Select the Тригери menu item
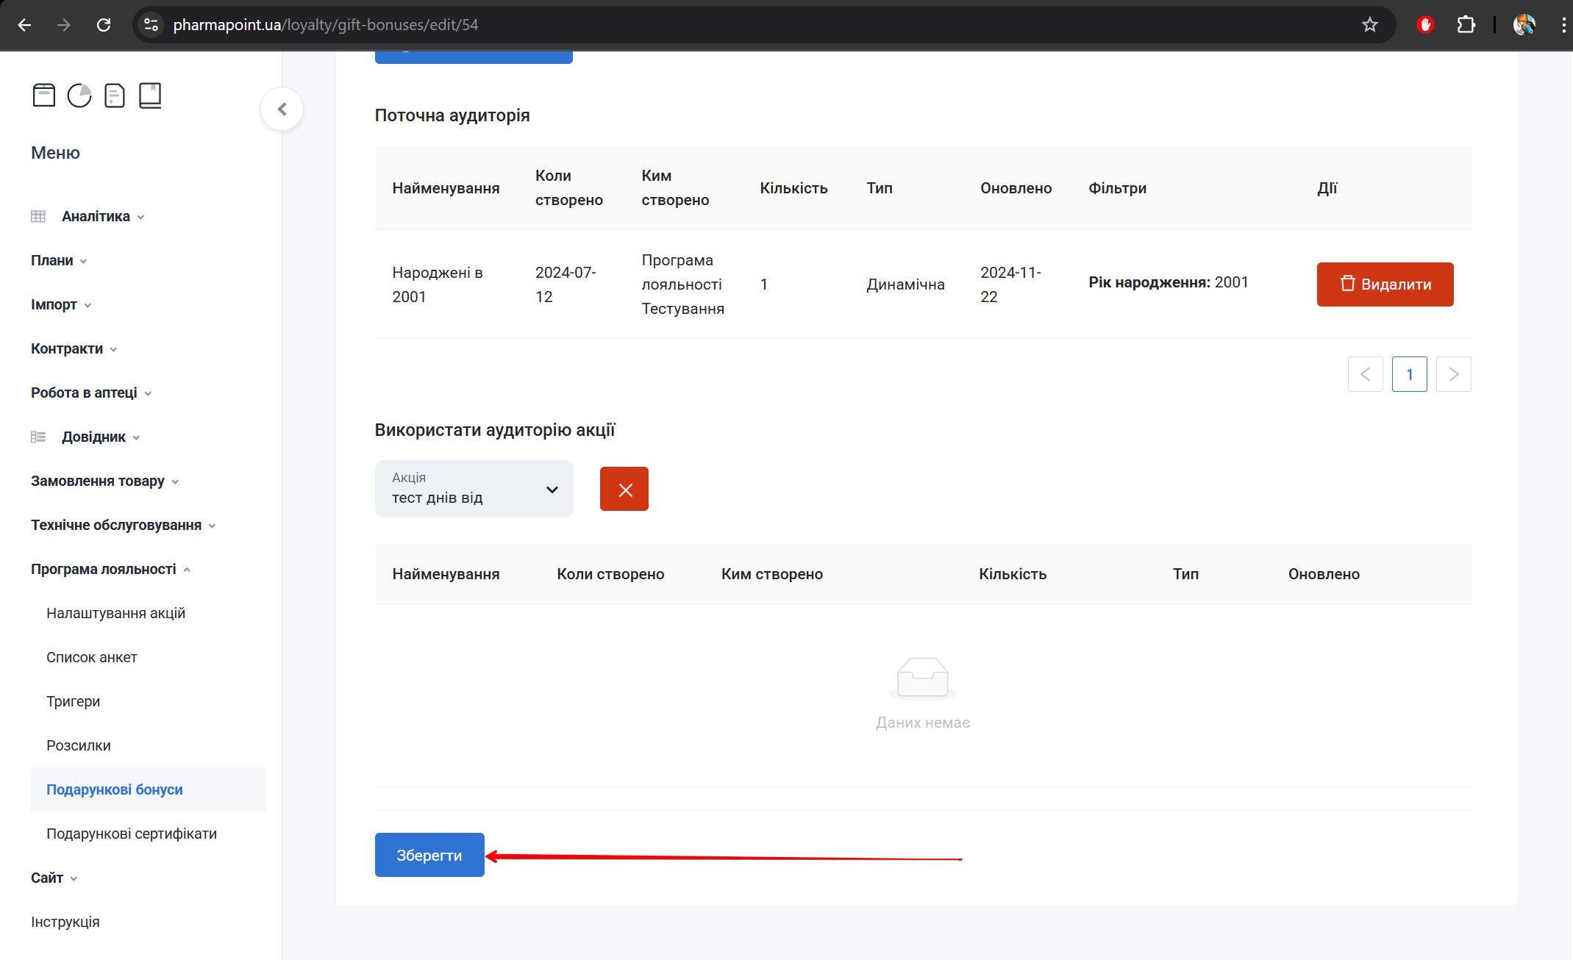Screen dimensions: 1573x960 pyautogui.click(x=73, y=701)
